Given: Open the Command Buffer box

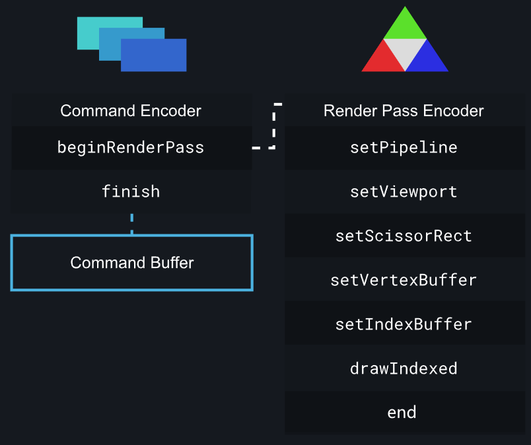Looking at the screenshot, I should pyautogui.click(x=132, y=263).
